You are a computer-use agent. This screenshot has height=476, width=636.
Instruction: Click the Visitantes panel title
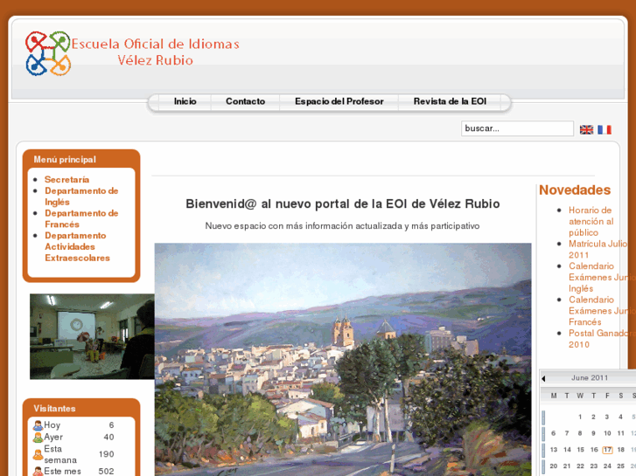coord(54,409)
